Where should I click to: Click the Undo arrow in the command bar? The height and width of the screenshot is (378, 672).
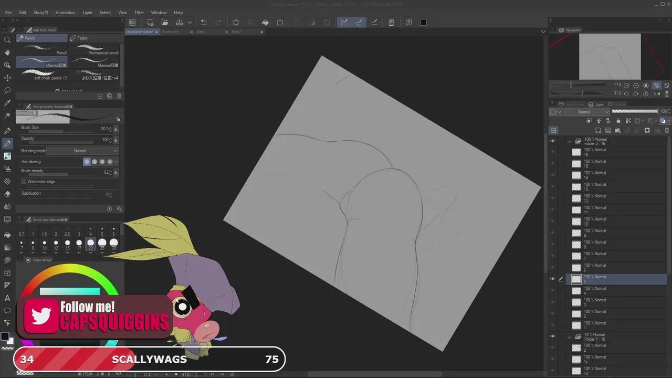[x=204, y=23]
